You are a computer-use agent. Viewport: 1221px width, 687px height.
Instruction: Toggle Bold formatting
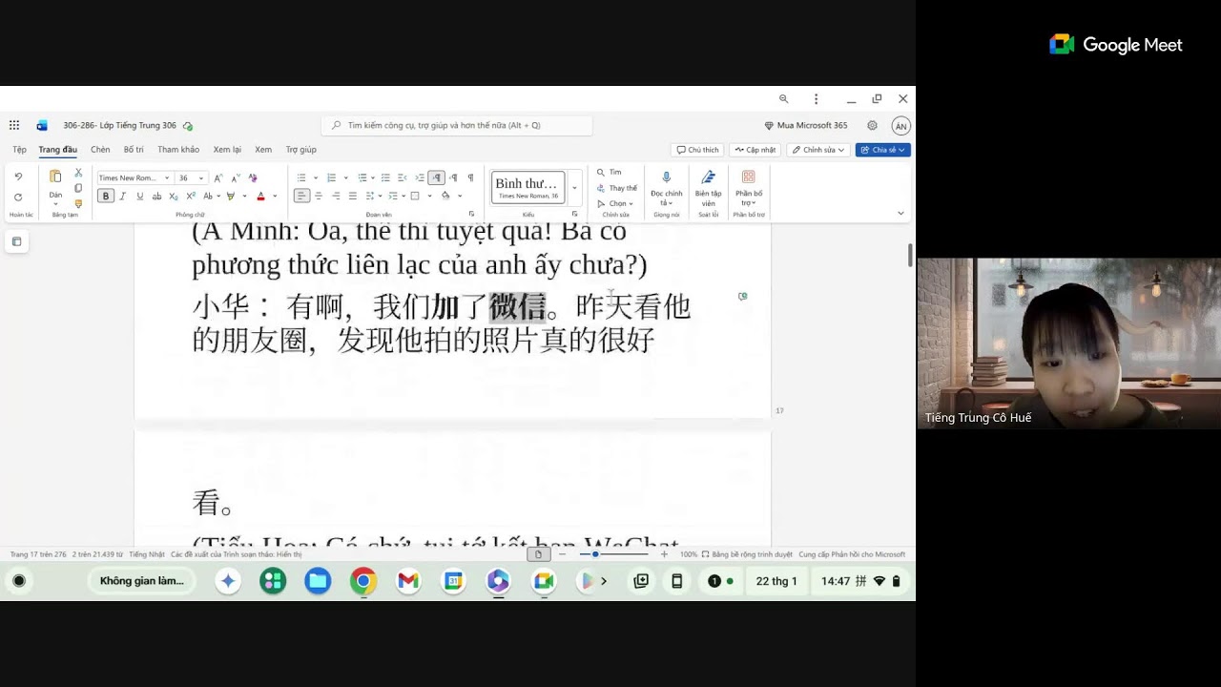tap(106, 196)
